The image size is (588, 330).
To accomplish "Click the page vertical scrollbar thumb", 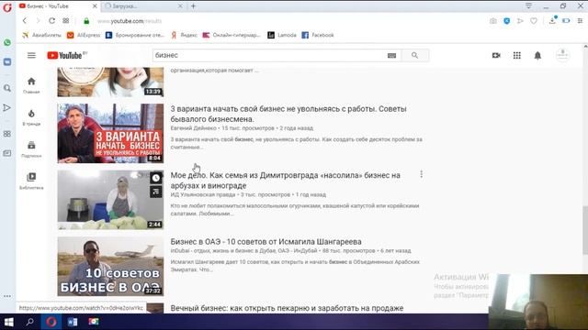I will click(x=585, y=230).
